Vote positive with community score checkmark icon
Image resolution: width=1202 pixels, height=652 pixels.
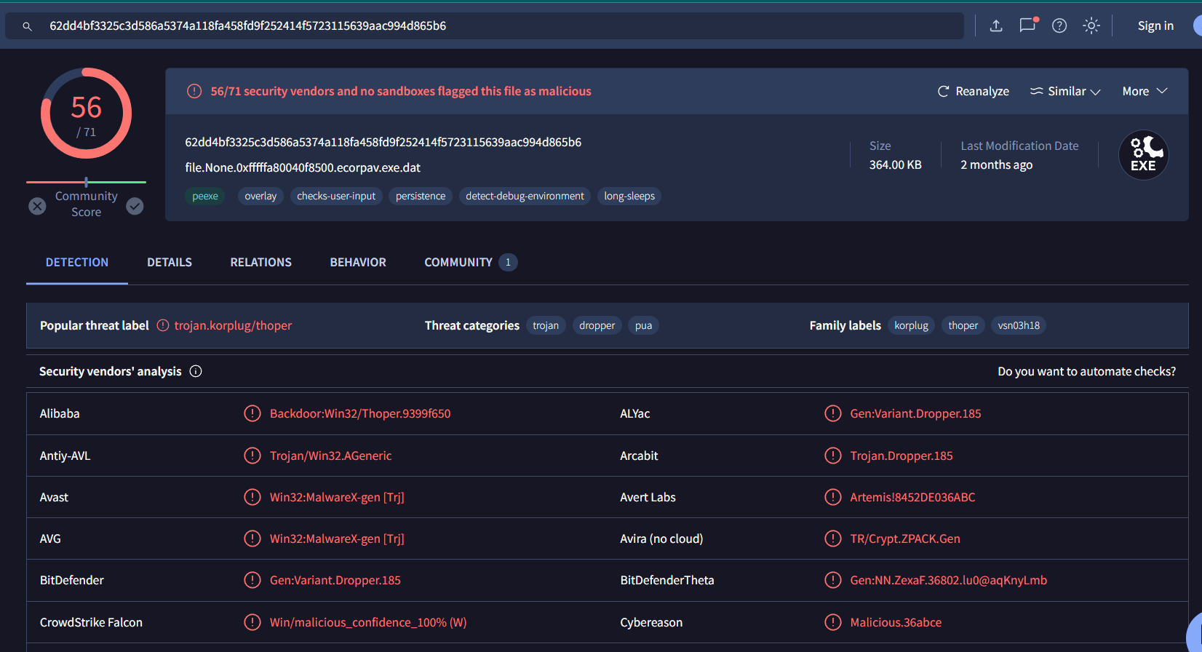click(x=135, y=207)
